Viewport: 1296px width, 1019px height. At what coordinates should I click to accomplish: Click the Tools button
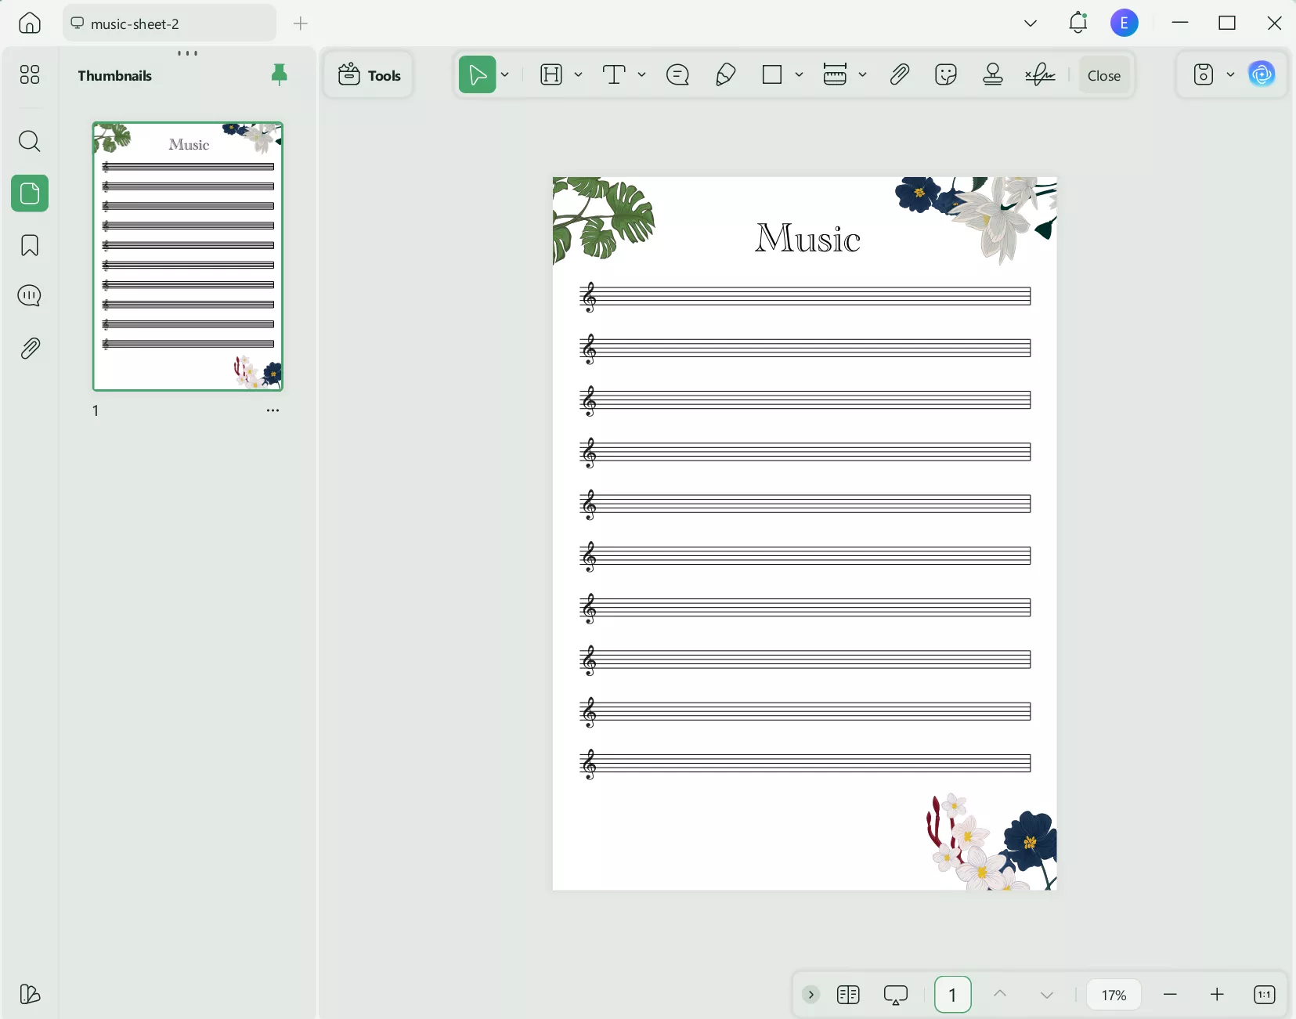370,75
